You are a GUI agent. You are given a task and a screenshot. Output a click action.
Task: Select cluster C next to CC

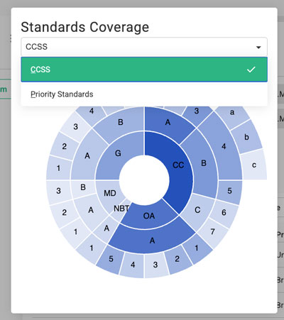click(x=197, y=210)
